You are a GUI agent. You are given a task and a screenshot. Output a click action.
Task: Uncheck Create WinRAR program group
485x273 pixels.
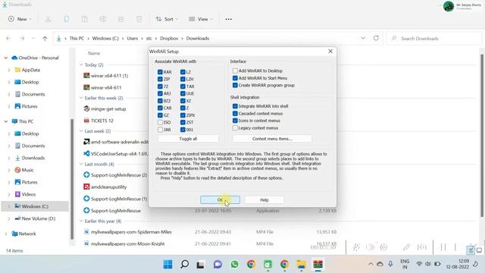click(235, 85)
